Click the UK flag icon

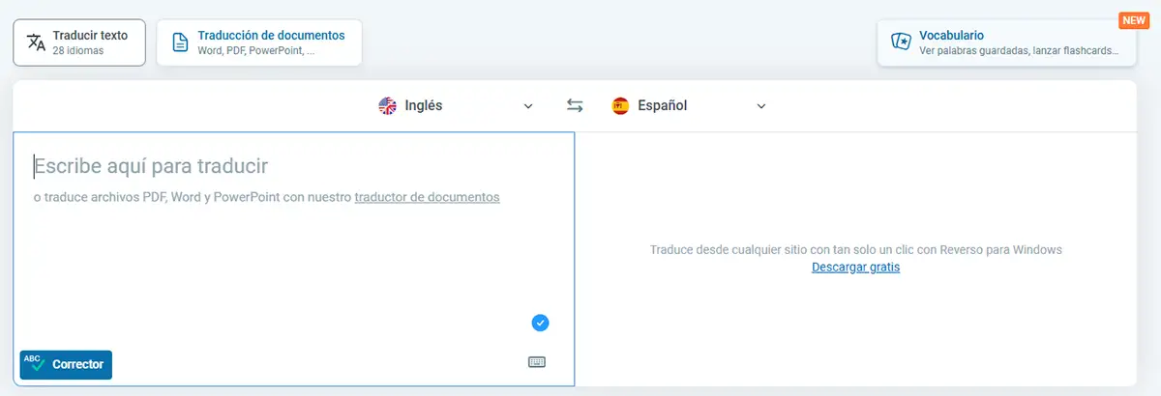pos(388,106)
